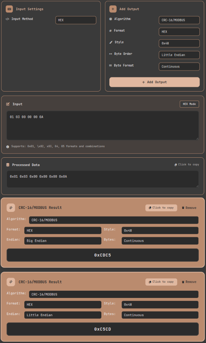
Task: Click the 0xC5CD result value
Action: pyautogui.click(x=102, y=329)
